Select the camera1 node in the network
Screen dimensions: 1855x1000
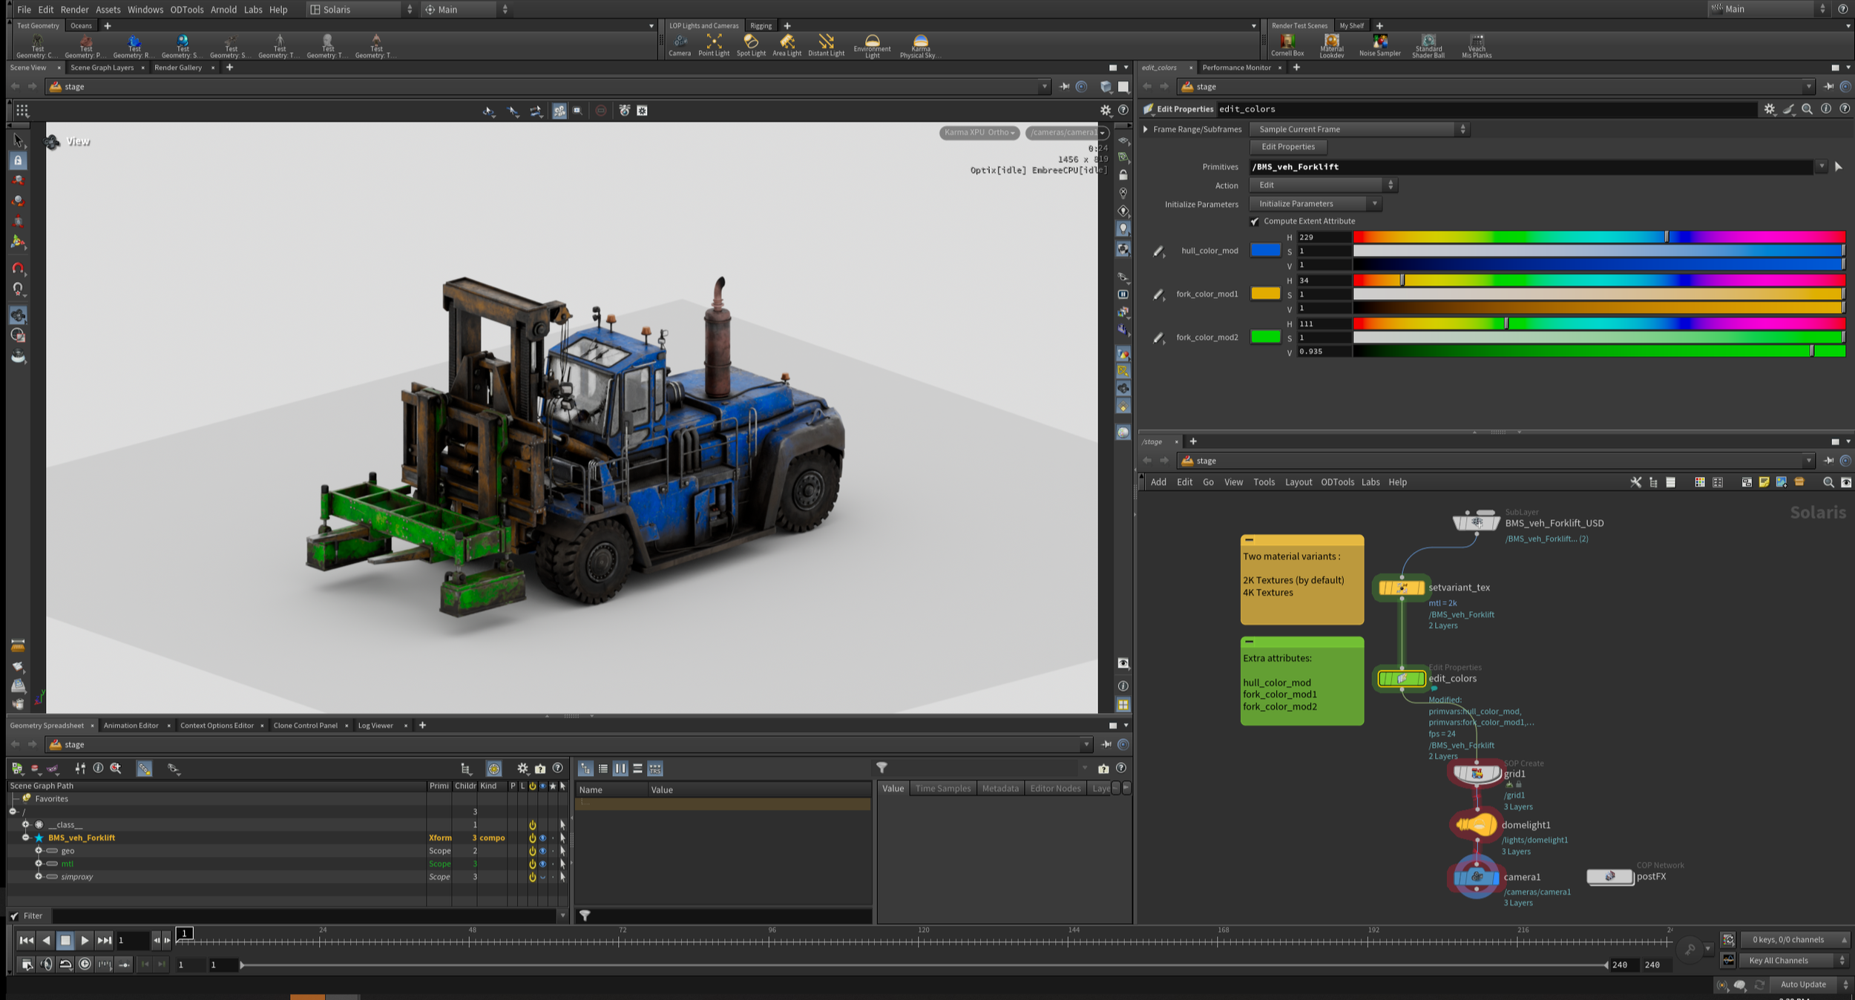pyautogui.click(x=1476, y=877)
